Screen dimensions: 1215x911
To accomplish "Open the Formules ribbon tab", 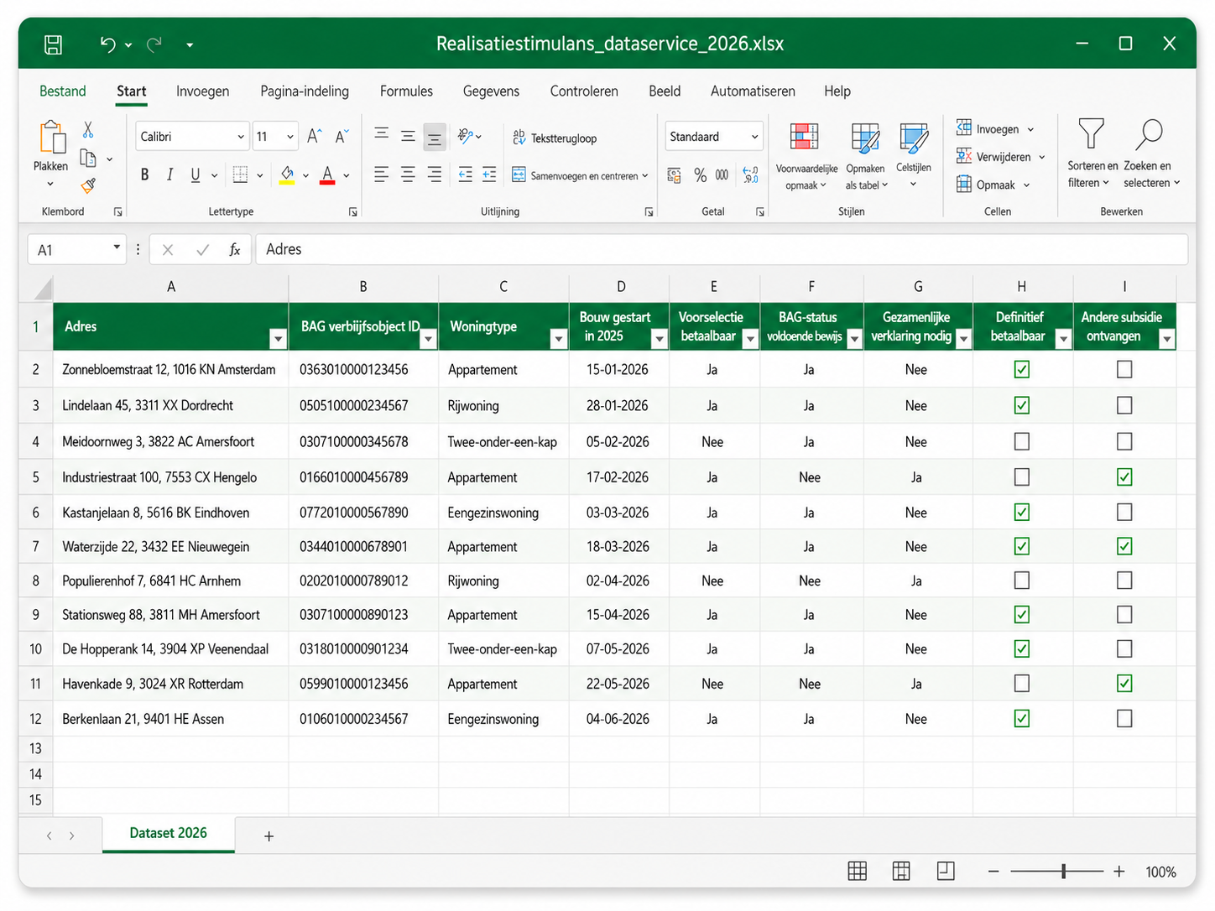I will [406, 91].
